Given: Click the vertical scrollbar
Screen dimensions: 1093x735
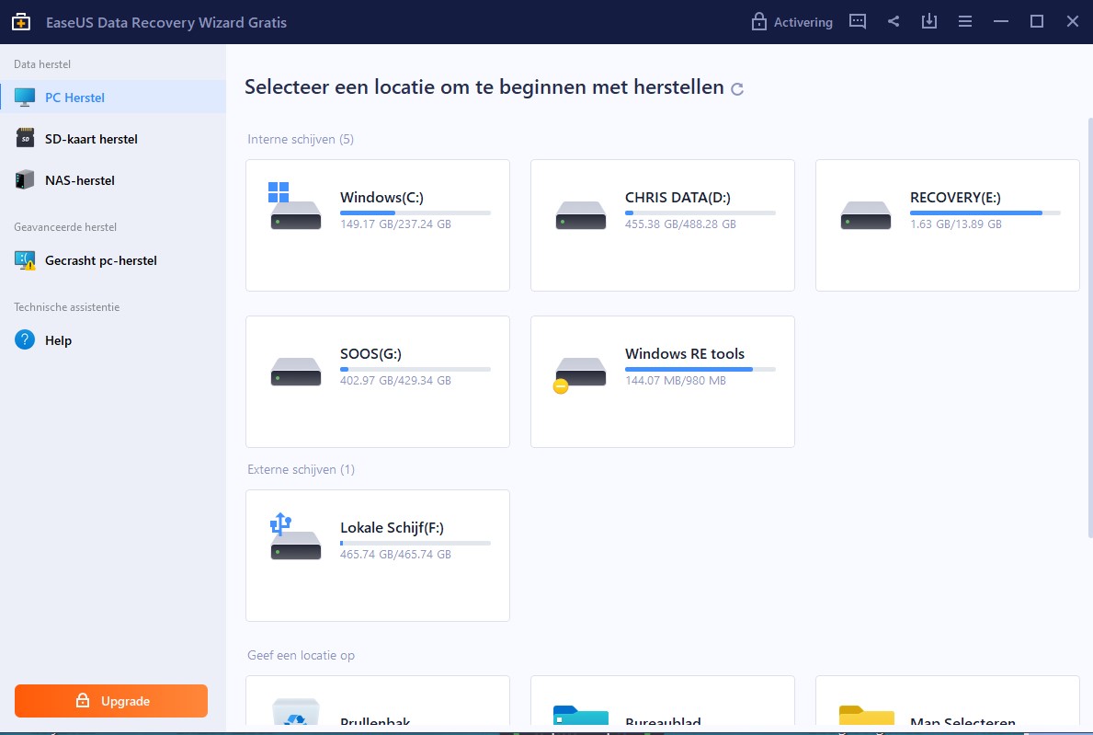Looking at the screenshot, I should [1089, 327].
